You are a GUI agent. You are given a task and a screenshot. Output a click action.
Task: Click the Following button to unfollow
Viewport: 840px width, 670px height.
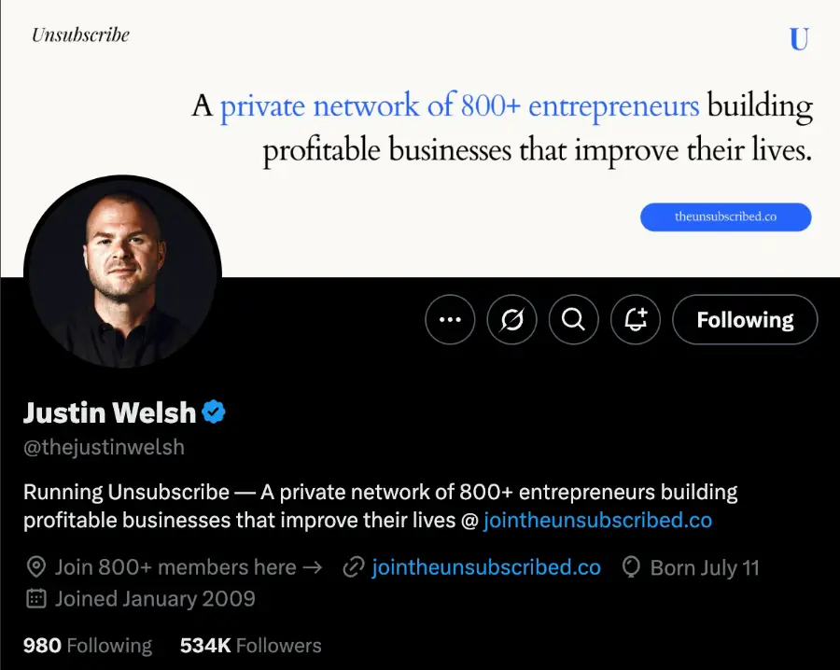[745, 320]
